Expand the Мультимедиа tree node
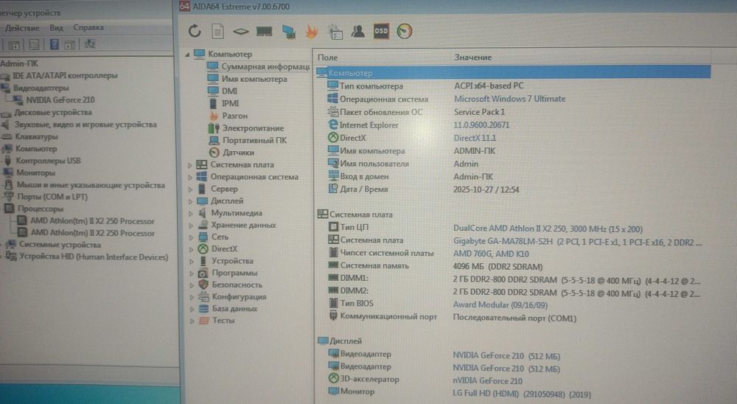The height and width of the screenshot is (404, 737). tap(191, 214)
